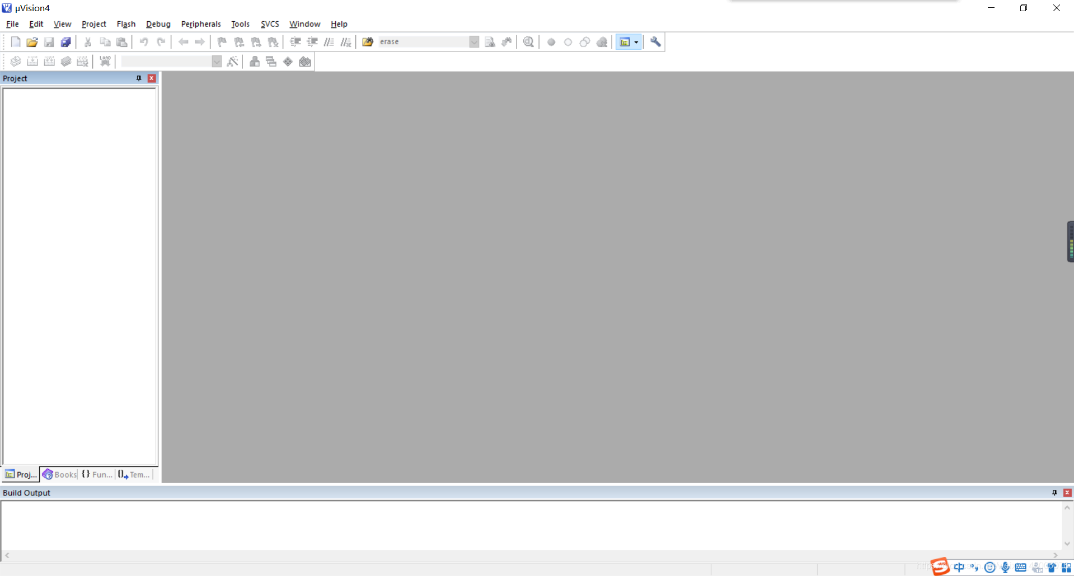Open Configuration wrench icon
Image resolution: width=1074 pixels, height=576 pixels.
655,42
